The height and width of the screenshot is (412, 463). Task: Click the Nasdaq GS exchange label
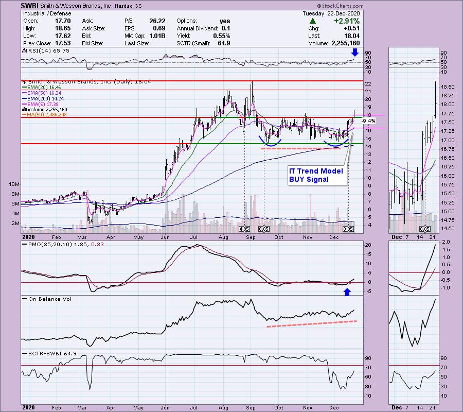[128, 6]
